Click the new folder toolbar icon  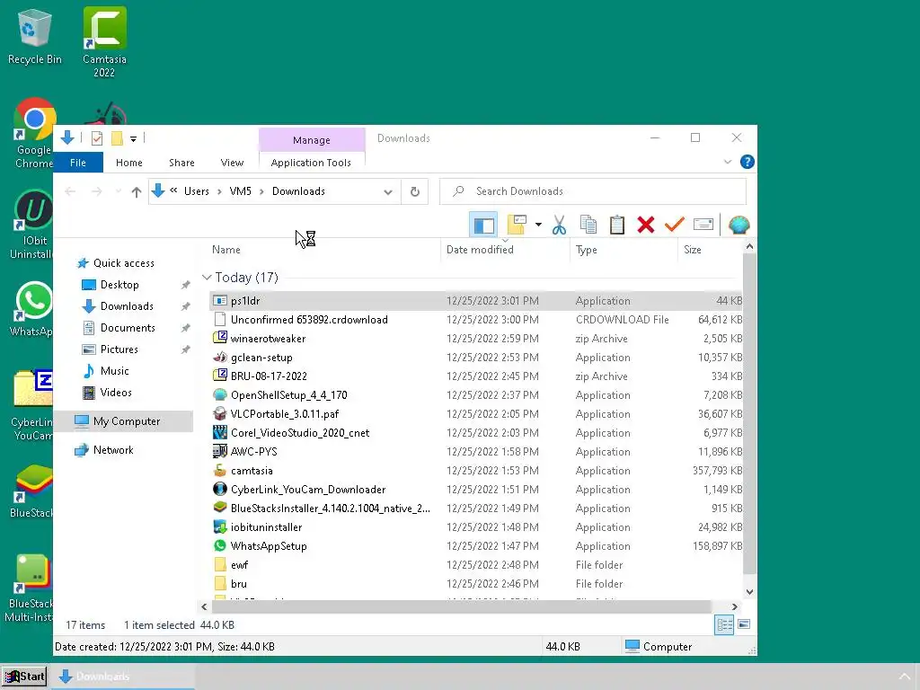coord(517,225)
